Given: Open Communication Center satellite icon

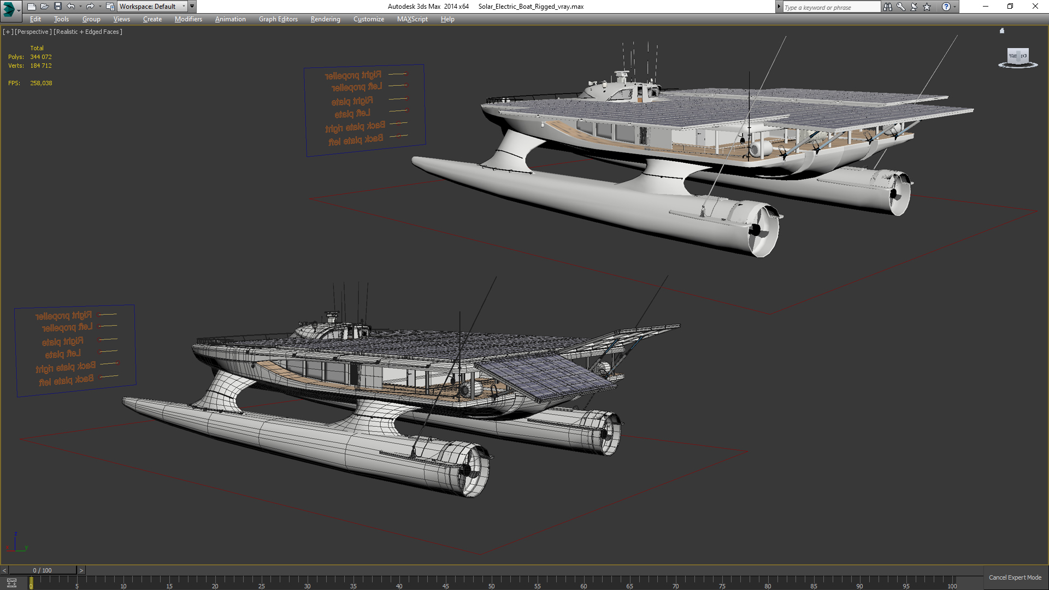Looking at the screenshot, I should pyautogui.click(x=914, y=7).
